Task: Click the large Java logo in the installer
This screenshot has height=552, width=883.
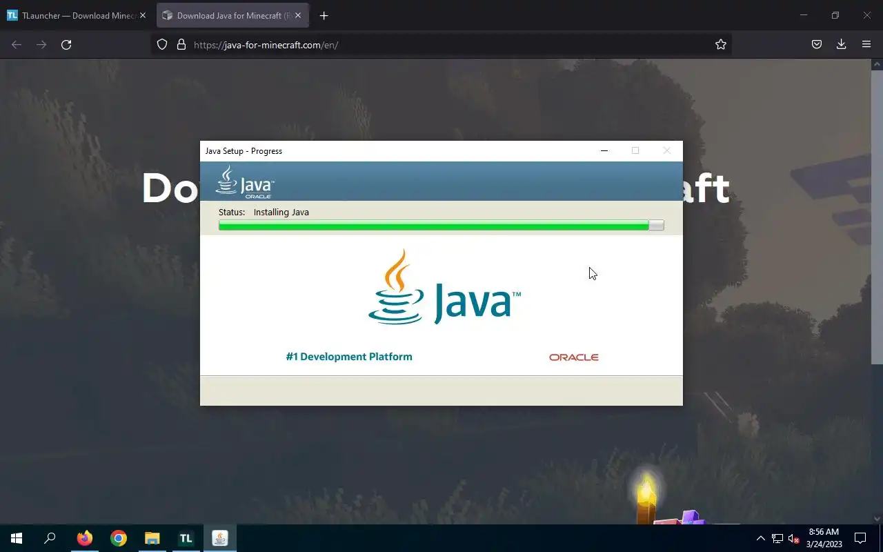Action: tap(444, 287)
